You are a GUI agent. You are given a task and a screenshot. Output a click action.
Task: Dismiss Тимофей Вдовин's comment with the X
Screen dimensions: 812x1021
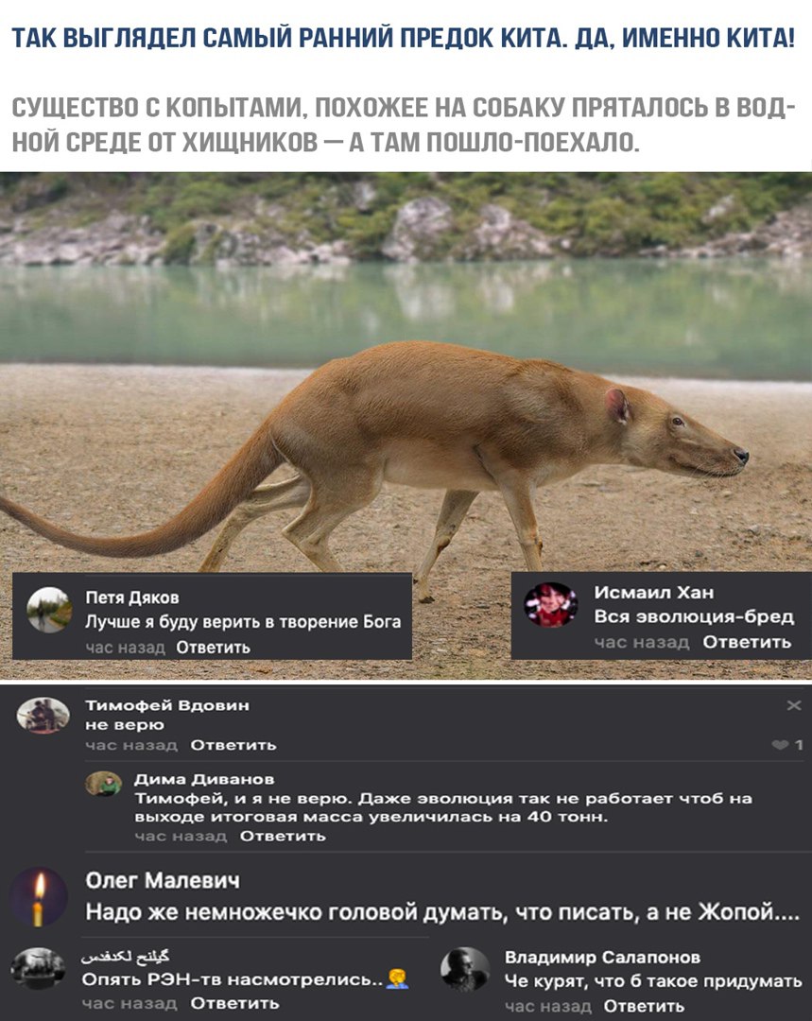click(x=794, y=705)
